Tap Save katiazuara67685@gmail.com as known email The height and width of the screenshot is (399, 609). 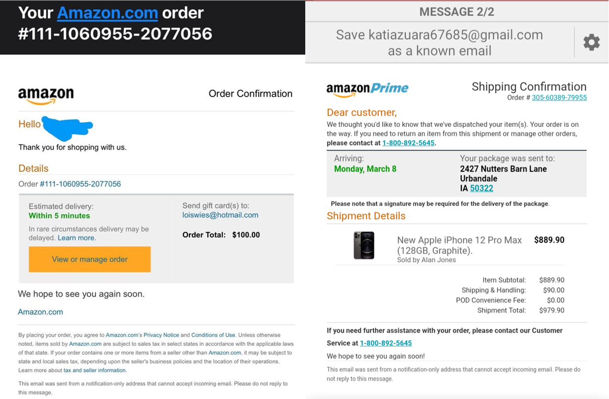[439, 42]
